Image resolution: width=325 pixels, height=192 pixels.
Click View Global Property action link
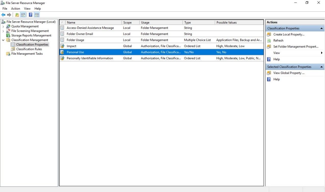click(x=289, y=73)
